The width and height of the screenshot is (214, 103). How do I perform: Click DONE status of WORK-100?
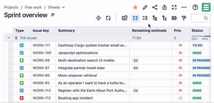(197, 53)
